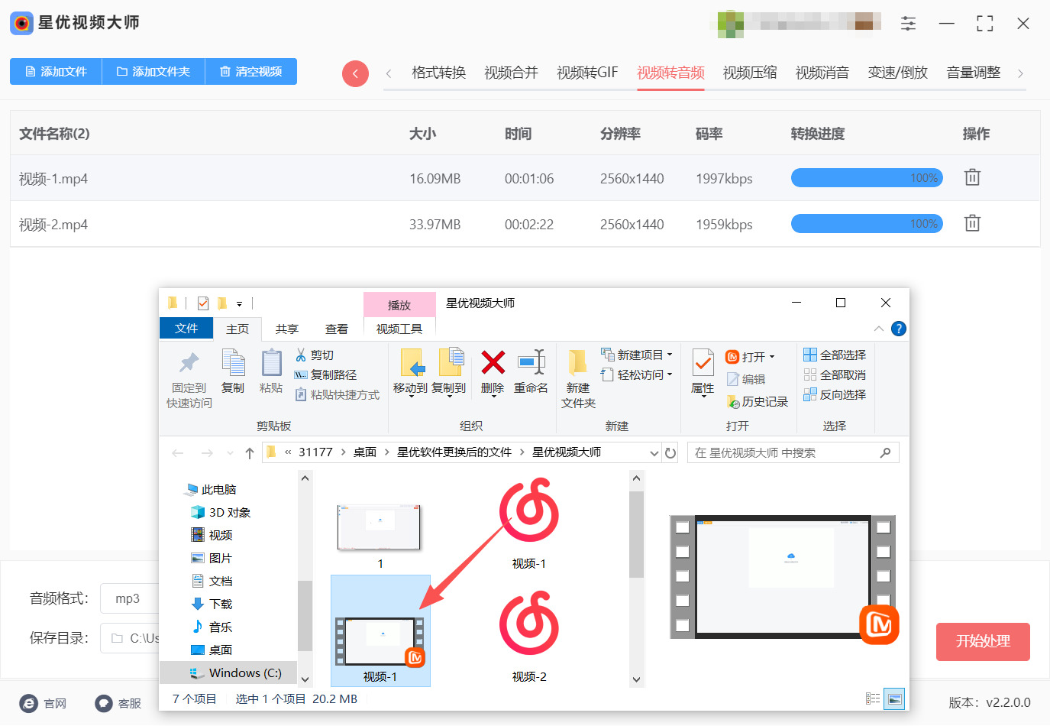Screen dimensions: 1050x726
Task: Click 全部选择 in Explorer ribbon
Action: [x=835, y=355]
